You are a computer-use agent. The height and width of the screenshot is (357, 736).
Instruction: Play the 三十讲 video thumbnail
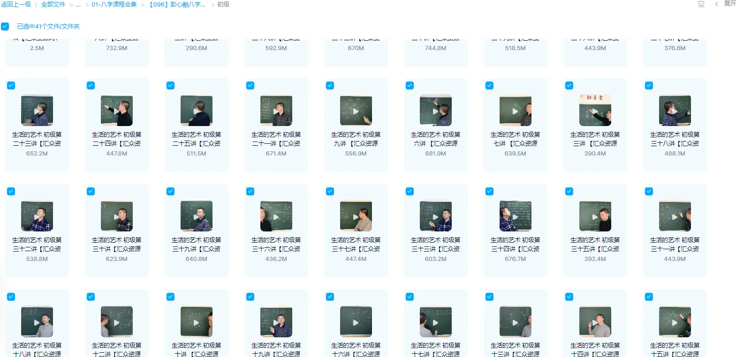tap(117, 216)
